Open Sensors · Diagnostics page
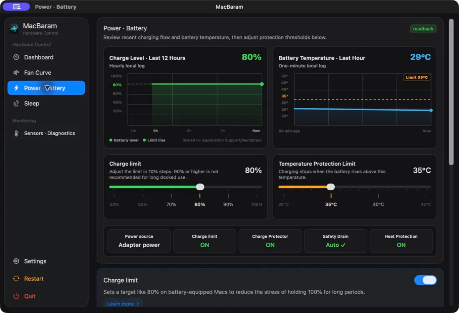 click(46, 134)
